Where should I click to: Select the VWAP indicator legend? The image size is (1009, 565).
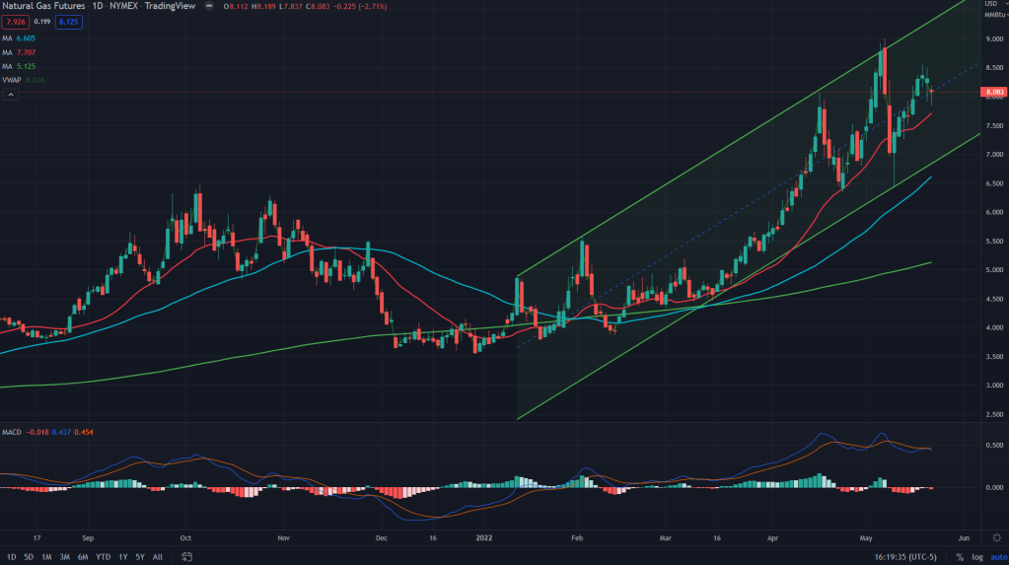click(13, 80)
